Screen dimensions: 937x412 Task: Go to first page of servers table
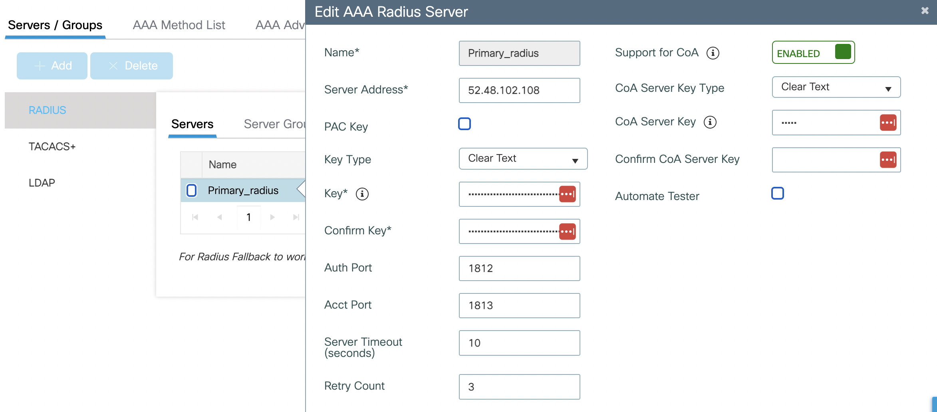pos(195,217)
